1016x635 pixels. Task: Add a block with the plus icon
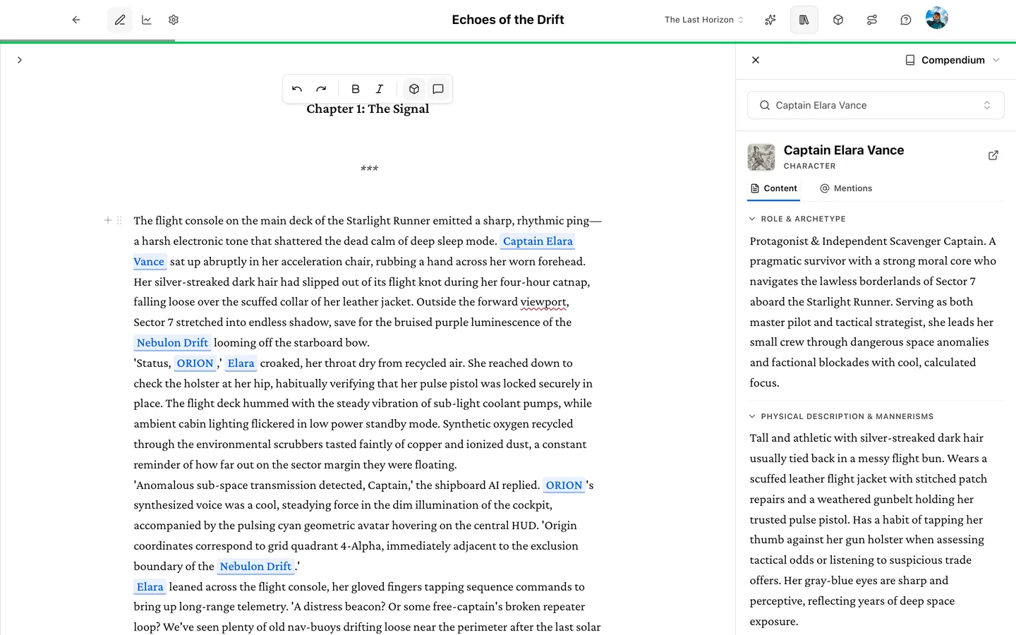tap(108, 220)
